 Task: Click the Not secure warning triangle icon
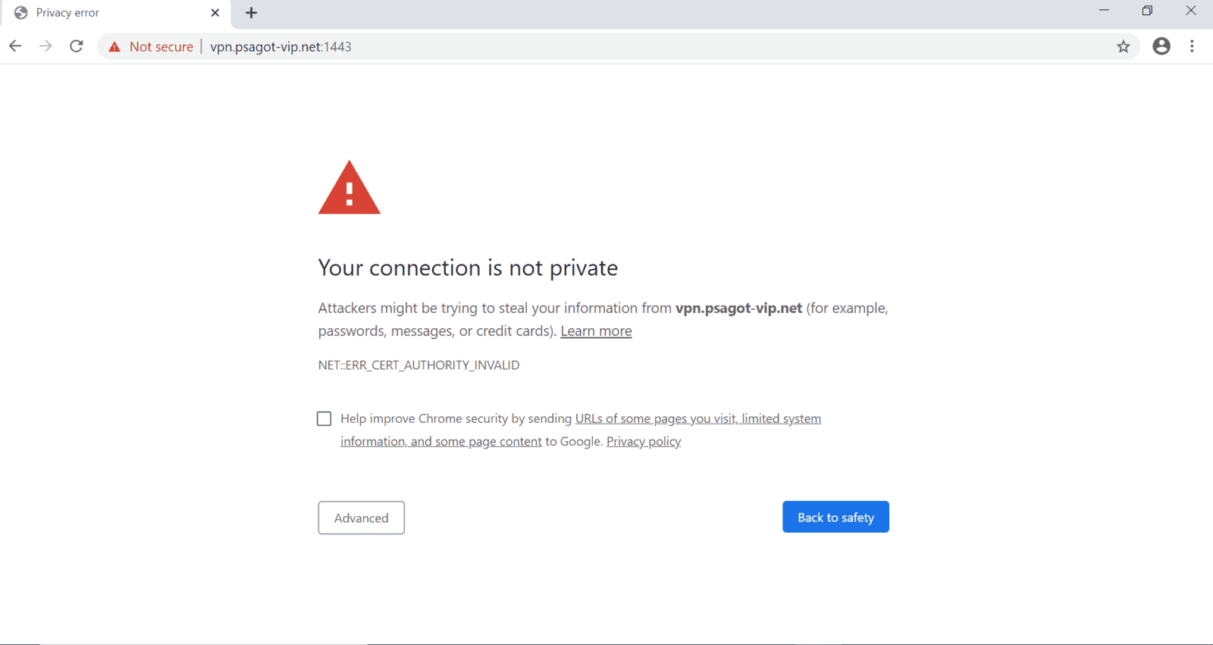pyautogui.click(x=114, y=47)
